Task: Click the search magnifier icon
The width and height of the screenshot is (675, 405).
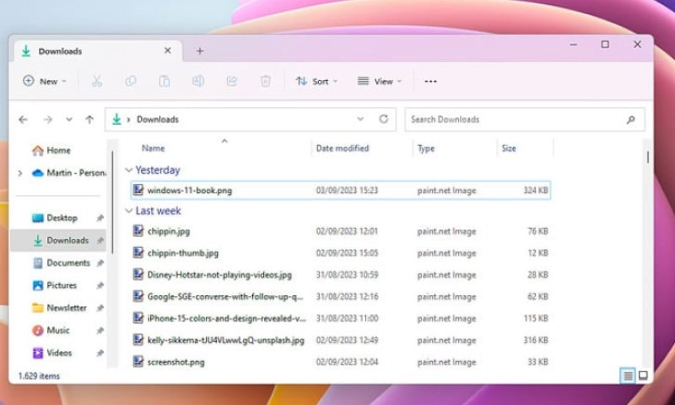Action: pyautogui.click(x=630, y=120)
